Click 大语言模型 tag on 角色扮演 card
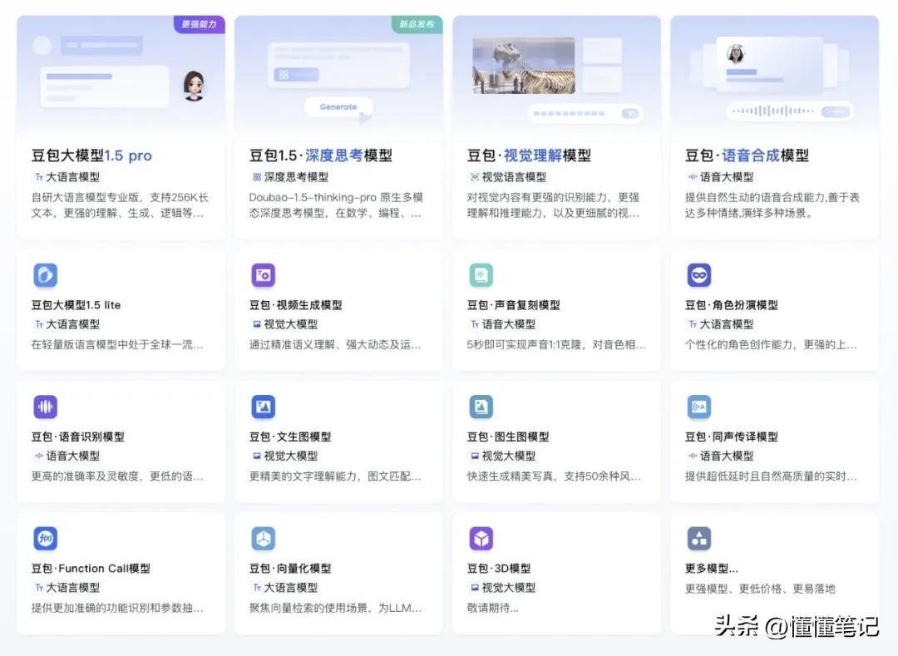 [722, 324]
